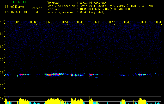Click the vertical burst echo before 0046
The height and width of the screenshot is (104, 164).
click(x=89, y=74)
